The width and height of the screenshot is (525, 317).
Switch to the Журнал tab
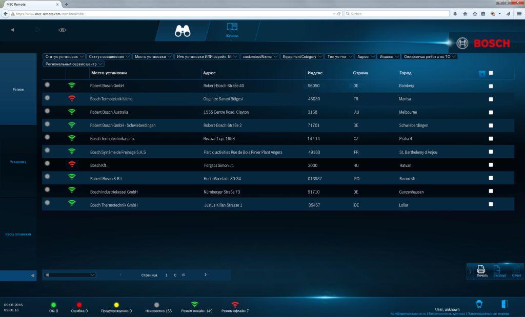[232, 30]
